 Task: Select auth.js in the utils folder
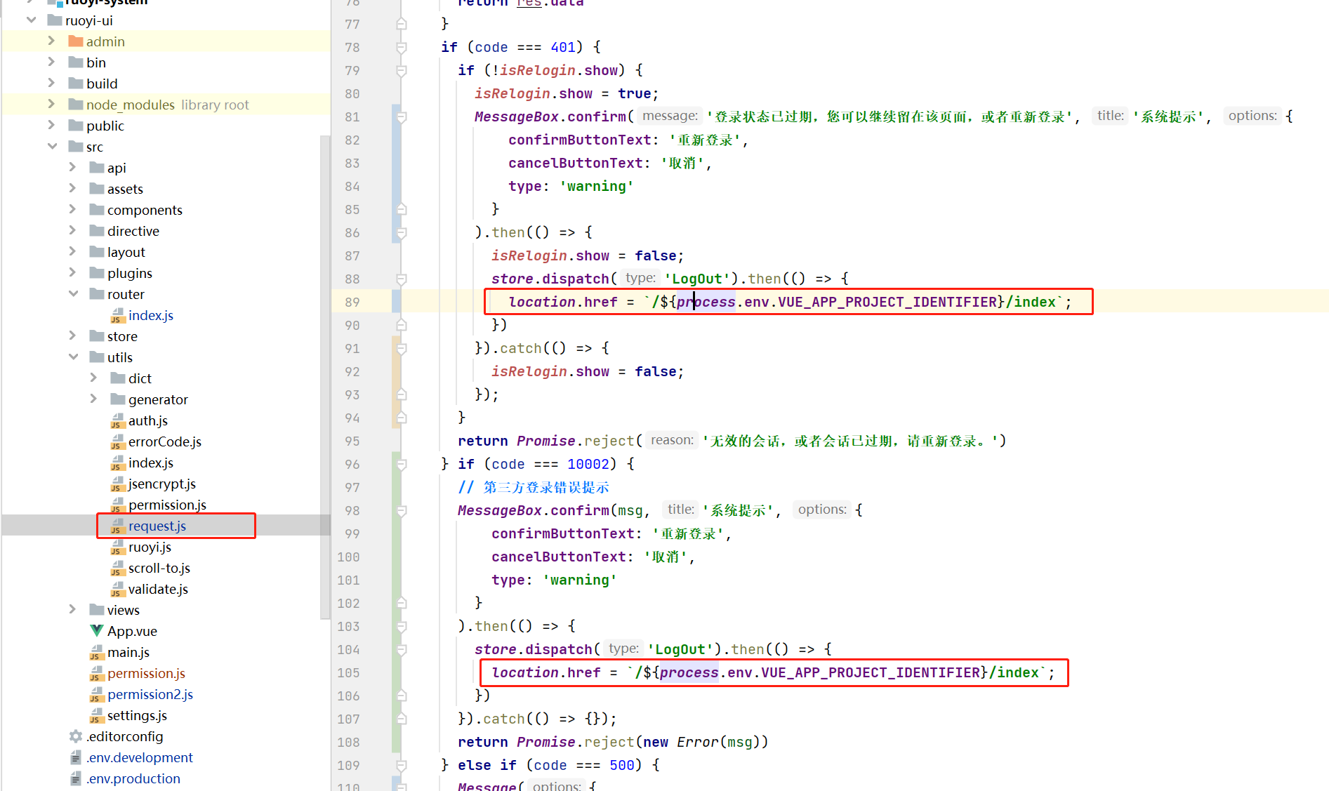147,420
